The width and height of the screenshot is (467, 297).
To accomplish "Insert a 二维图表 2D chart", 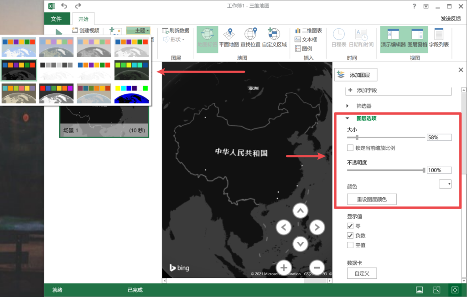I will 309,31.
